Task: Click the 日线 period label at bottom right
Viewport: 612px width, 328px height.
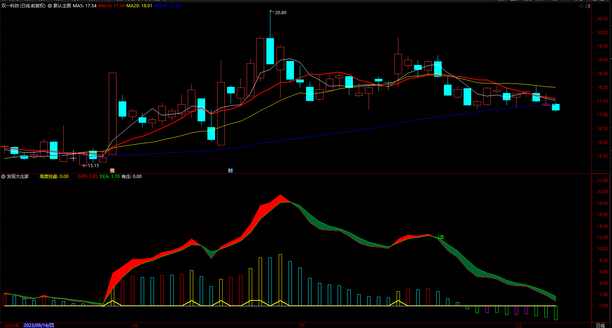Action: pos(600,325)
